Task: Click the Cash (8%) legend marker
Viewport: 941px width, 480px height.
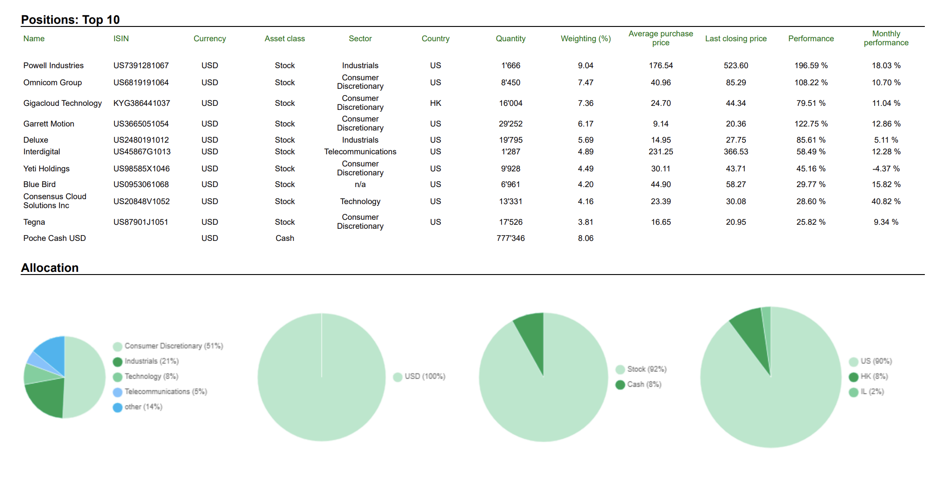Action: click(620, 384)
